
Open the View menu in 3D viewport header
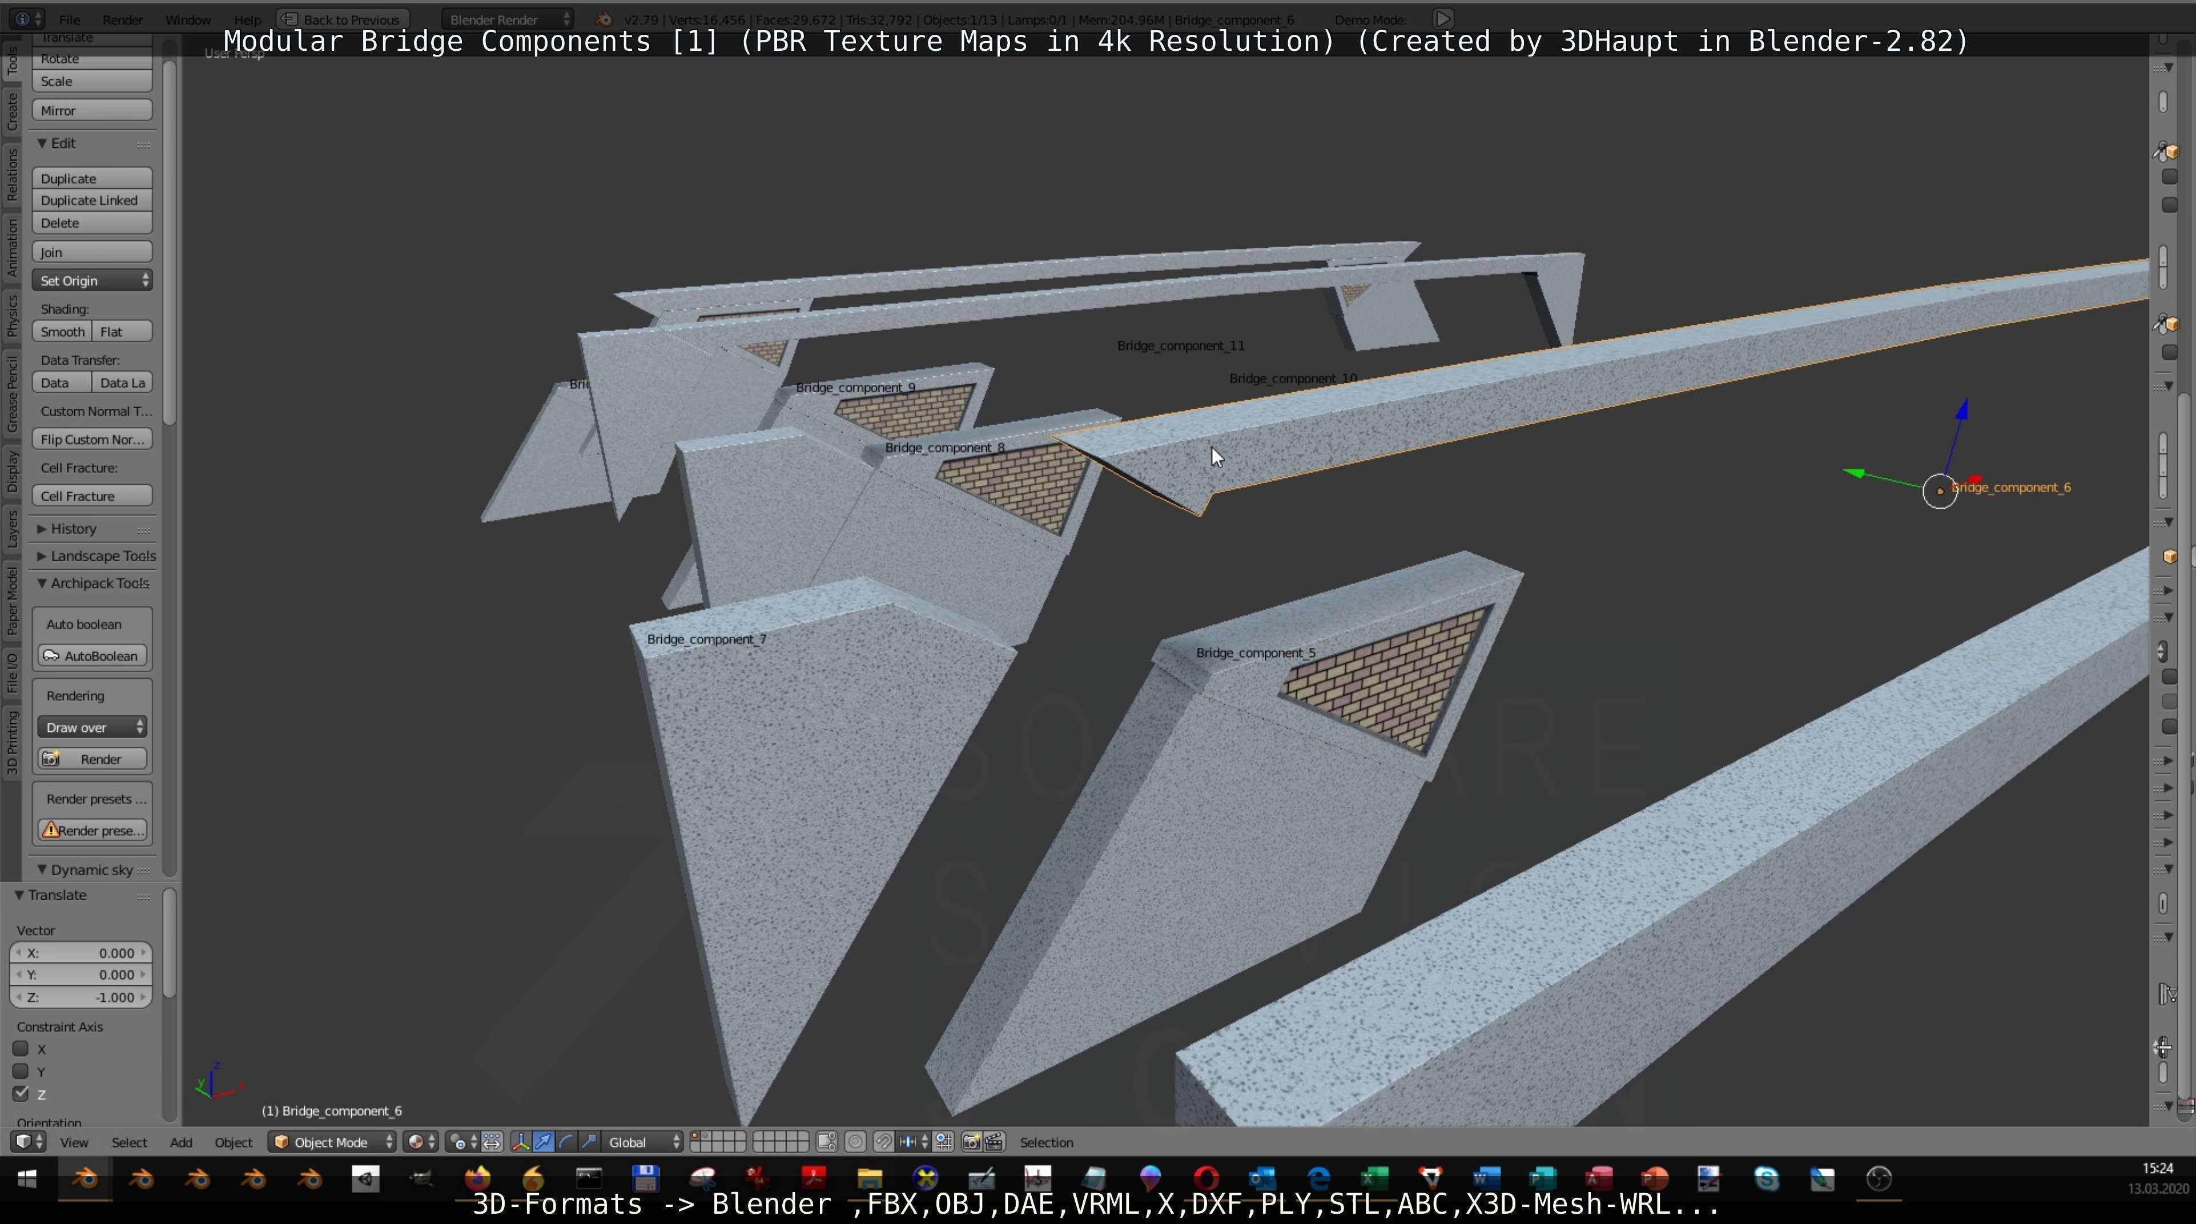pyautogui.click(x=74, y=1142)
